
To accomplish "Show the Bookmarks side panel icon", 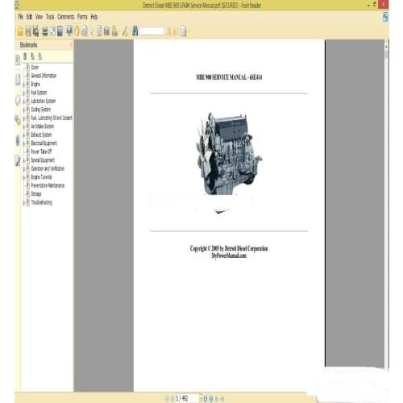I will [18, 60].
